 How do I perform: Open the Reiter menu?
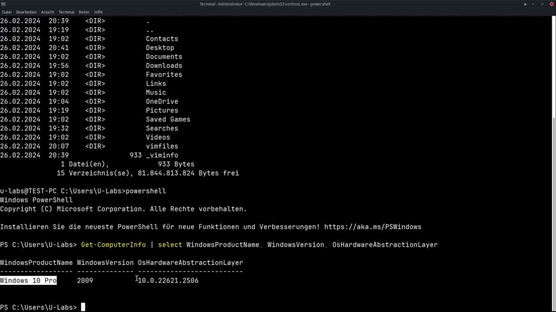pyautogui.click(x=84, y=12)
